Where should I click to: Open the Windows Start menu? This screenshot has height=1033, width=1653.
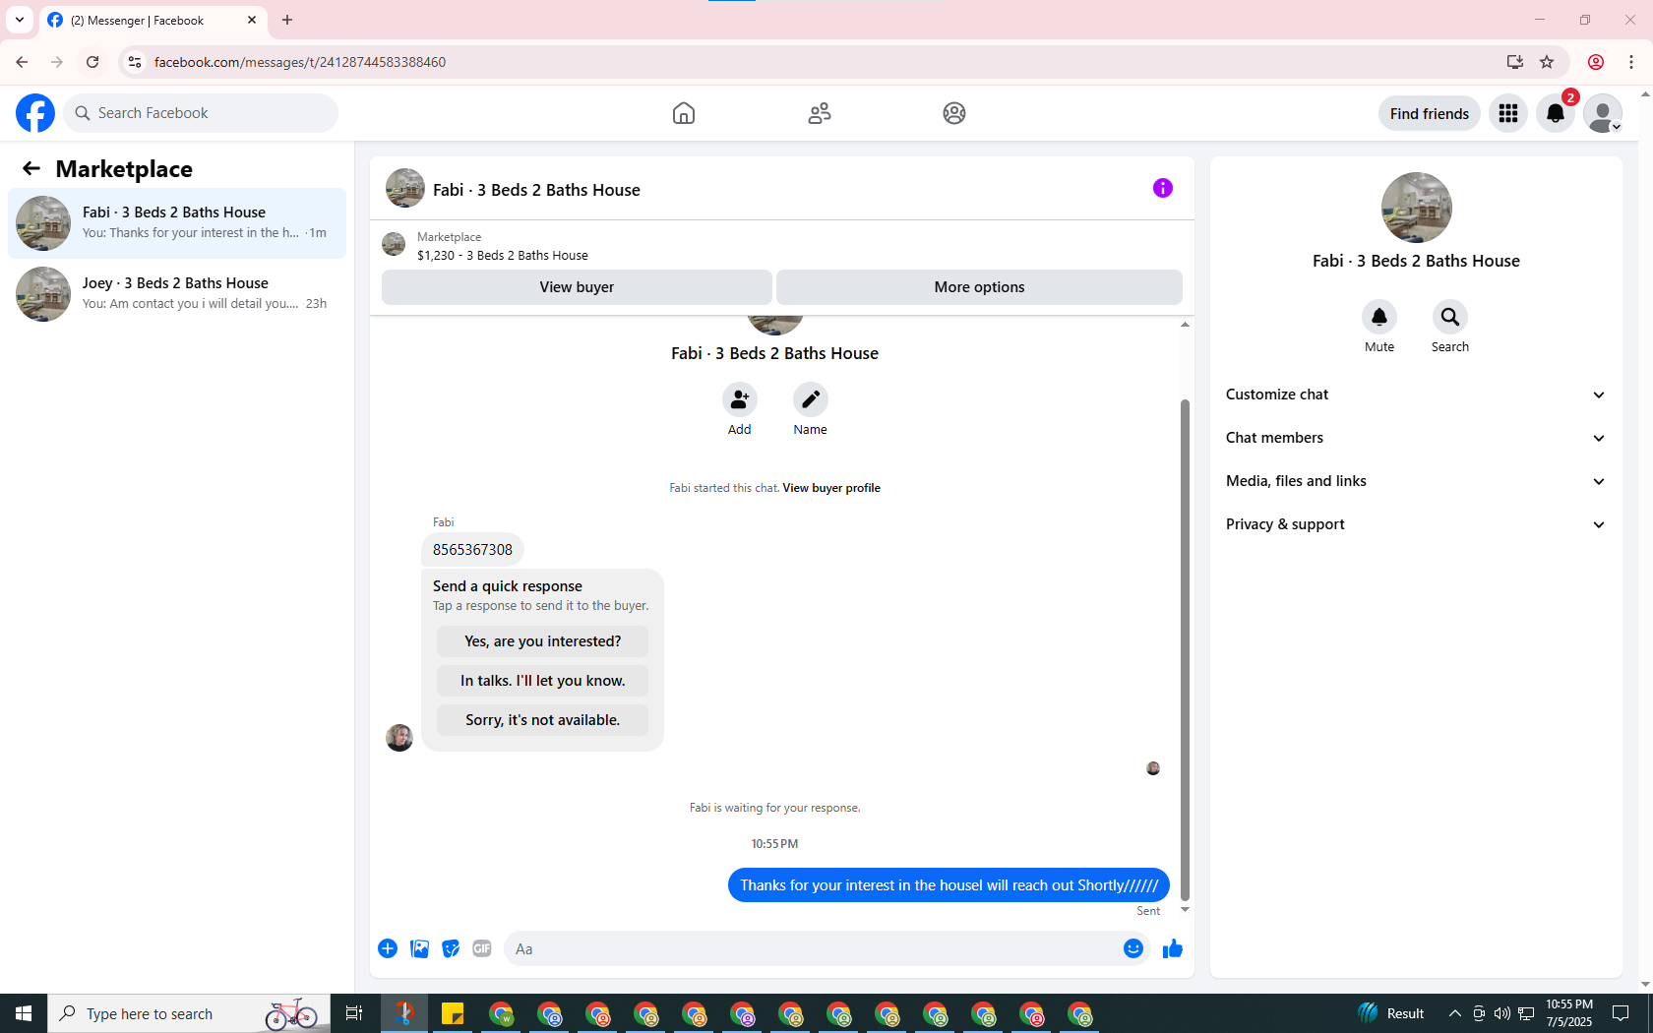point(24,1013)
